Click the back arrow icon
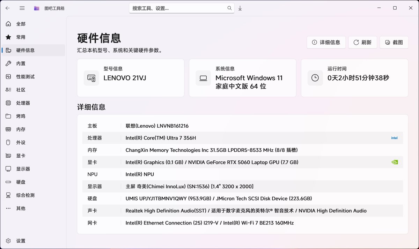The width and height of the screenshot is (419, 249). 8,8
